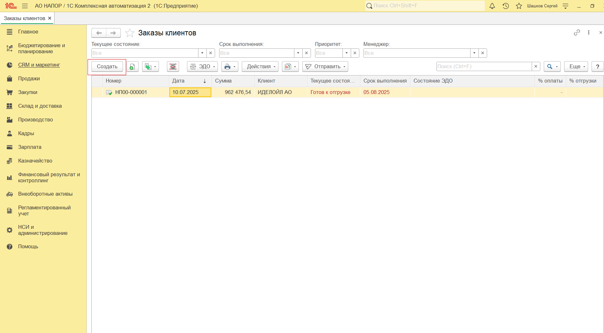Click the copy document icon next to Создать
The height and width of the screenshot is (333, 604).
pyautogui.click(x=132, y=67)
